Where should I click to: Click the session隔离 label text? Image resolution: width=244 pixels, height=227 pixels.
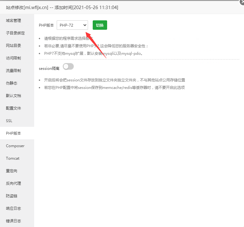click(x=49, y=69)
